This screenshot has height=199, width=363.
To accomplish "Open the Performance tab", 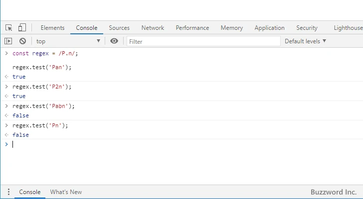I will point(192,28).
